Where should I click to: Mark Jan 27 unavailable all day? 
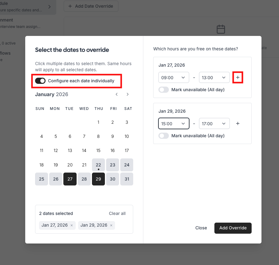[x=164, y=90]
